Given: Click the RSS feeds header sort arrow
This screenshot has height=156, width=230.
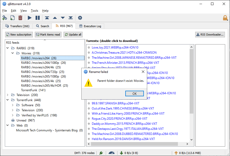Looking at the screenshot, I should [x=45, y=40].
